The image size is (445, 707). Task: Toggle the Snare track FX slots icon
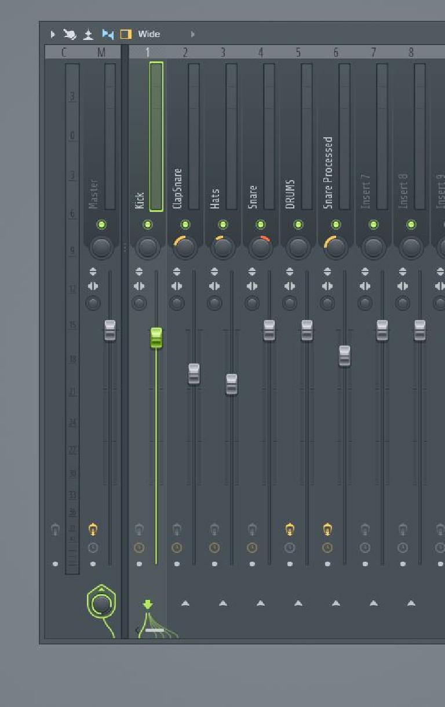(252, 529)
